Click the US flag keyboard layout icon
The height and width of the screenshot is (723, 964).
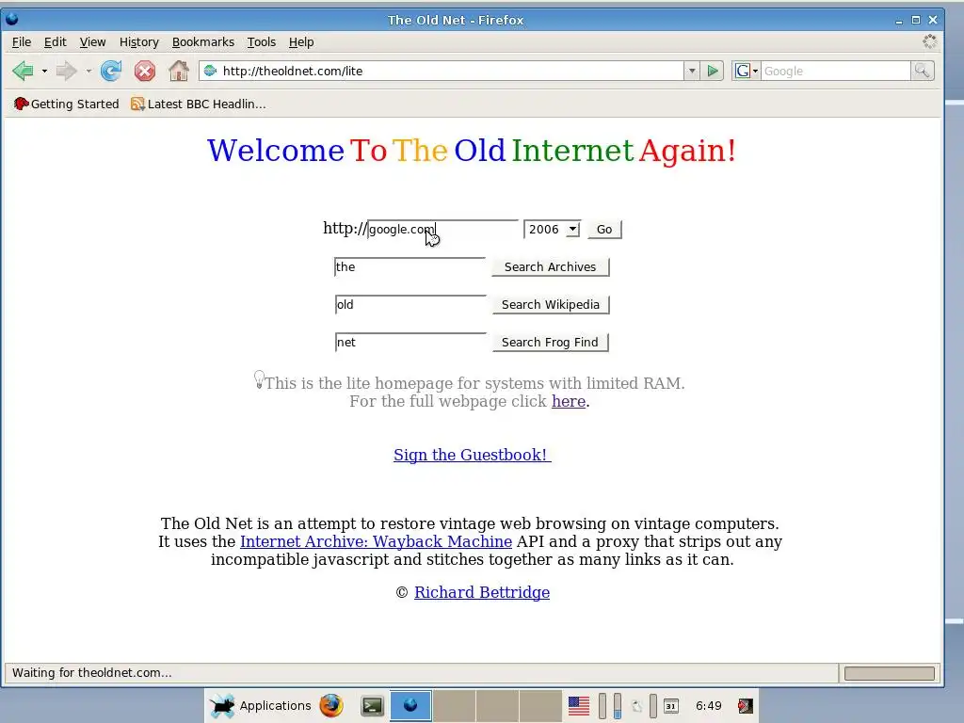(x=579, y=706)
